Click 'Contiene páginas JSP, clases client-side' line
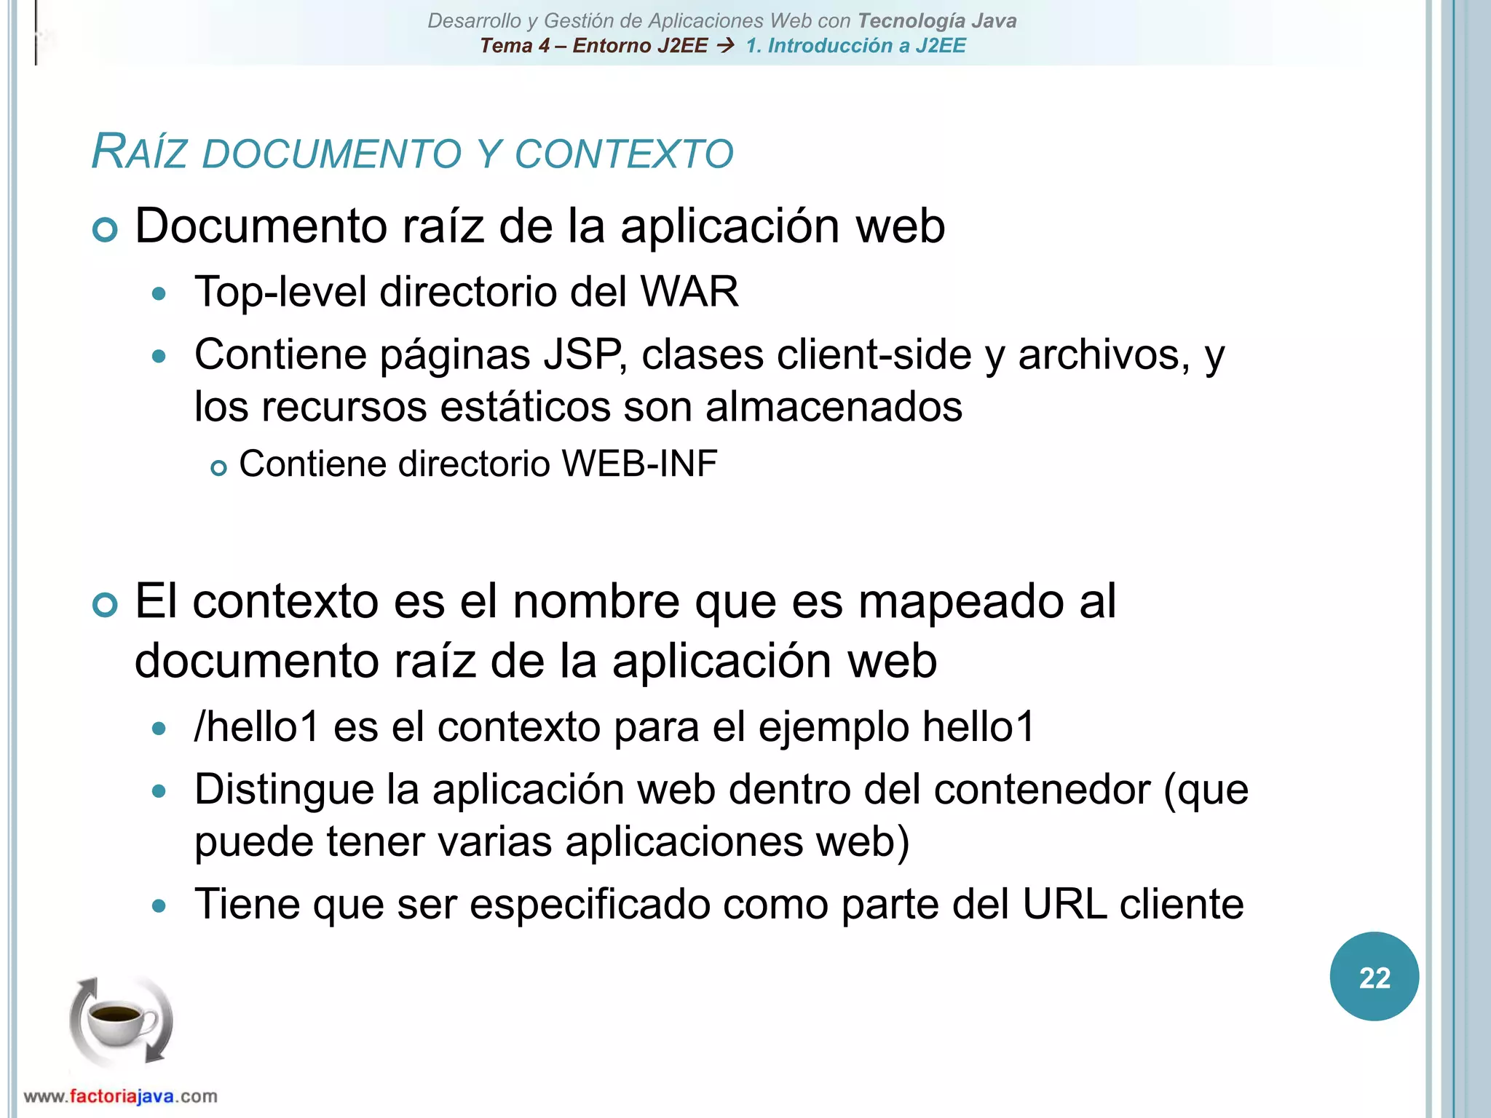Viewport: 1491px width, 1118px height. [710, 355]
